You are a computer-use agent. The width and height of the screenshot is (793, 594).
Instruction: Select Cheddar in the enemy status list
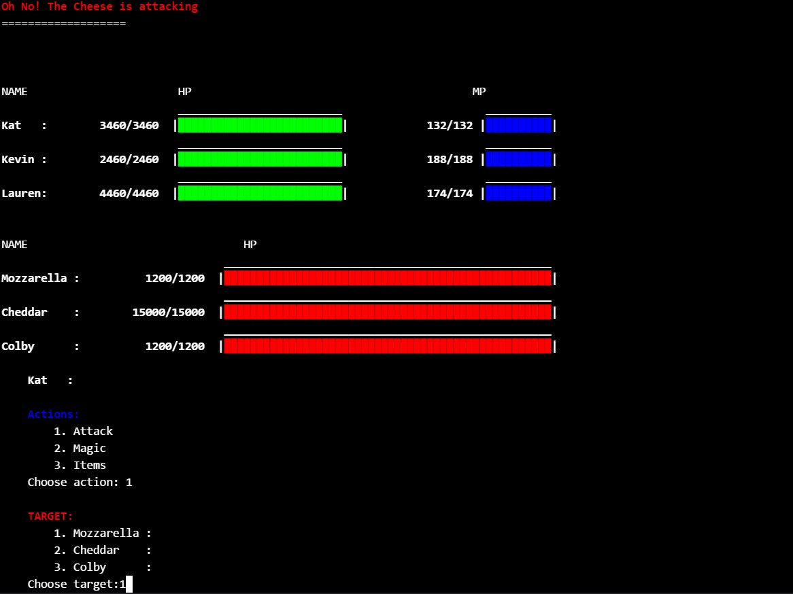coord(24,312)
